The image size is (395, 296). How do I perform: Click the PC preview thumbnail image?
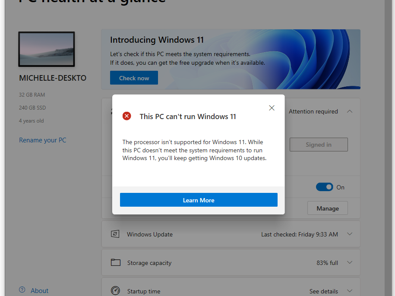point(46,49)
